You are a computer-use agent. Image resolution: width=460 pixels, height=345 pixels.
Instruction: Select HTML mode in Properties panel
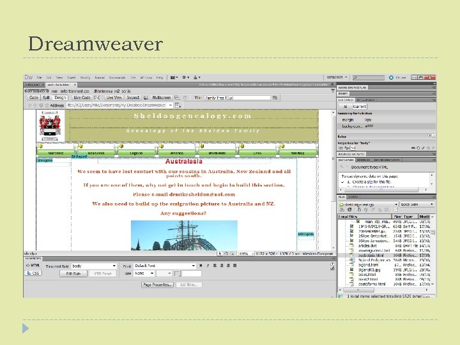click(x=33, y=266)
